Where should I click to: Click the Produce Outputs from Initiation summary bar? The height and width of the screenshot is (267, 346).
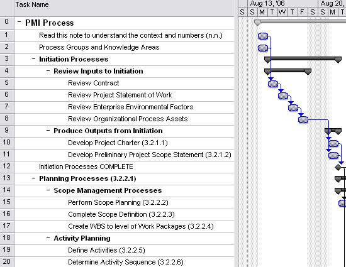click(x=333, y=131)
